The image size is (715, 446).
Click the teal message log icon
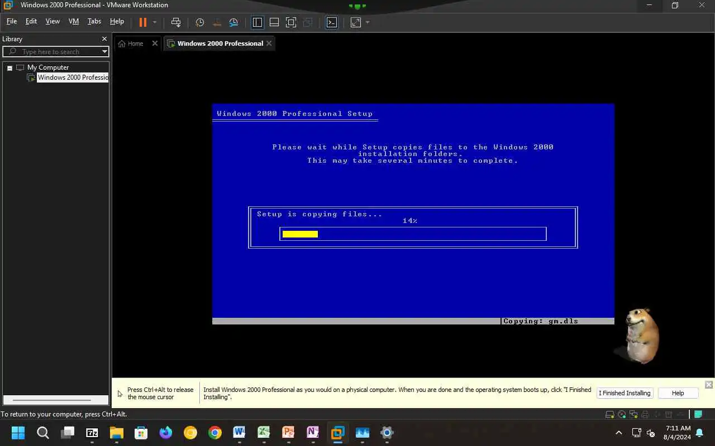click(x=698, y=414)
